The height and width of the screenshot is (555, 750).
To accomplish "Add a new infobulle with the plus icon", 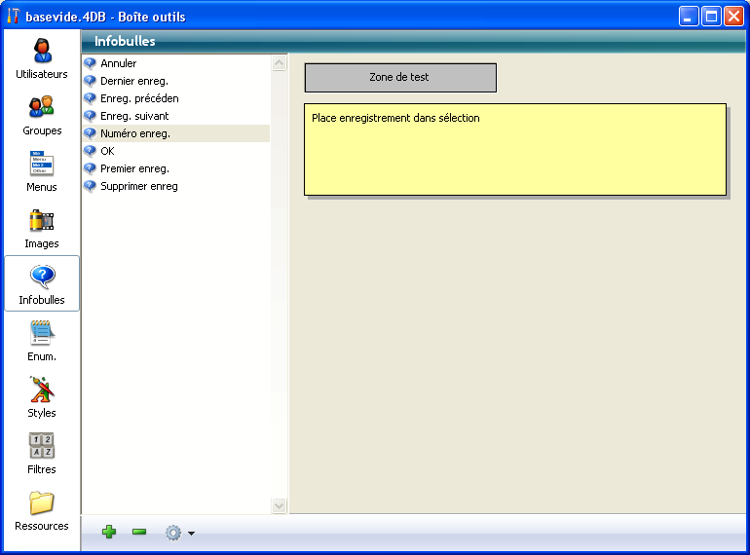I will (109, 532).
